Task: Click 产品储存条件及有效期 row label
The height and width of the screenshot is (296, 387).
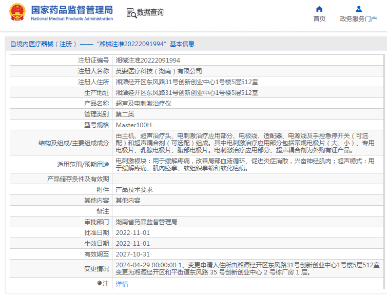Action: (78, 179)
